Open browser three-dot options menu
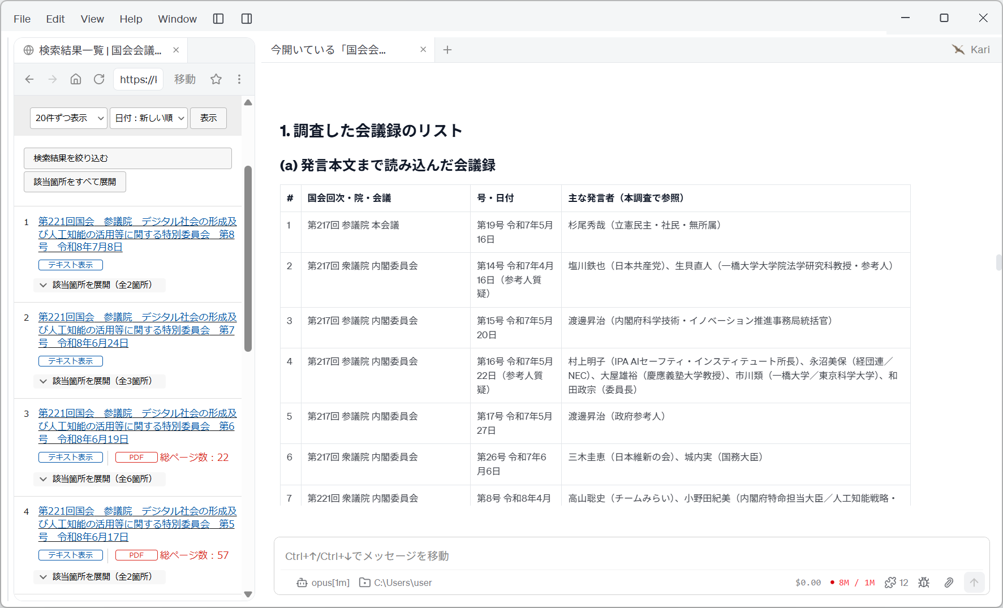The width and height of the screenshot is (1003, 608). tap(239, 79)
